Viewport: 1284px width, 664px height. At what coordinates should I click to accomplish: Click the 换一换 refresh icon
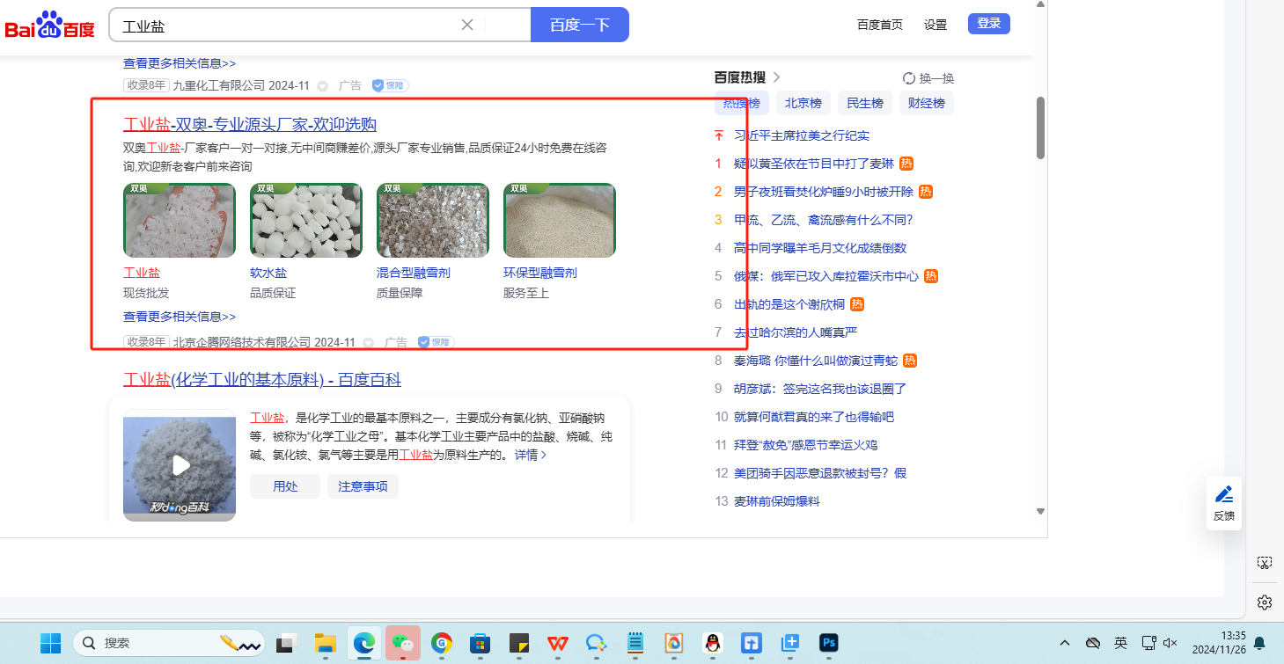pyautogui.click(x=909, y=78)
